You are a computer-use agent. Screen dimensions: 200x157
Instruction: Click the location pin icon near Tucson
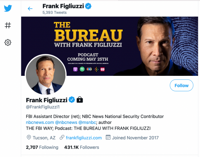point(29,137)
